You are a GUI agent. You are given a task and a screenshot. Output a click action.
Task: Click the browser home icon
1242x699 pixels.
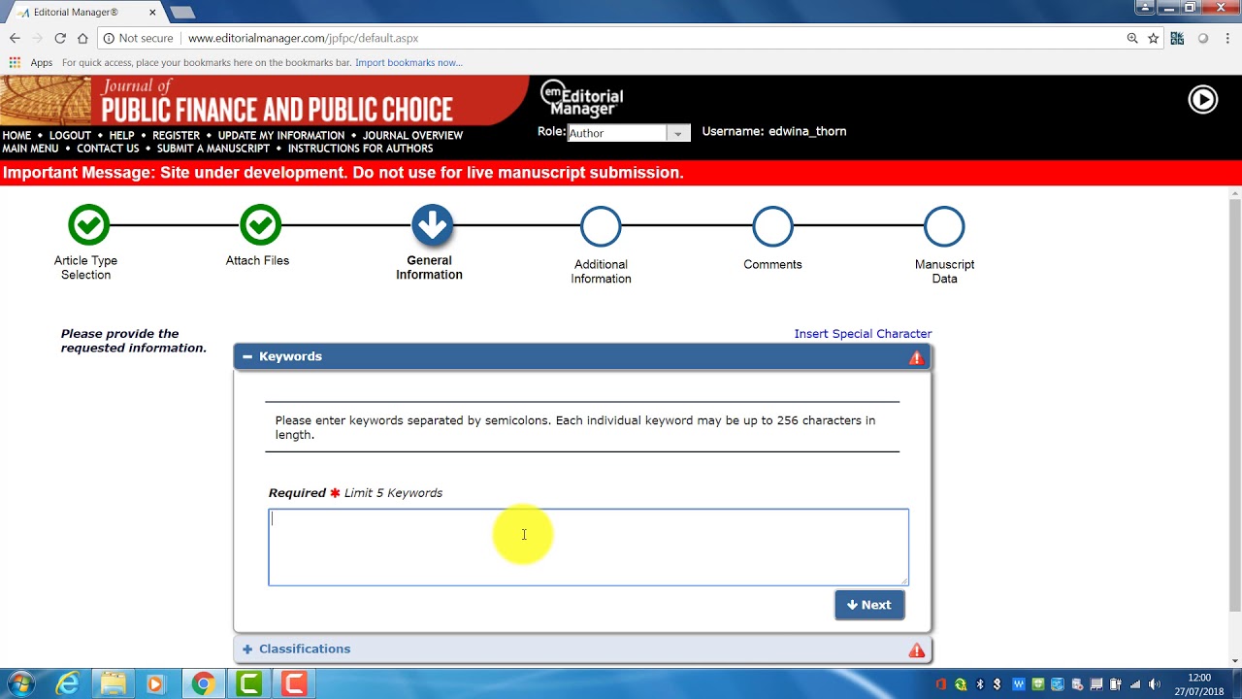click(82, 38)
